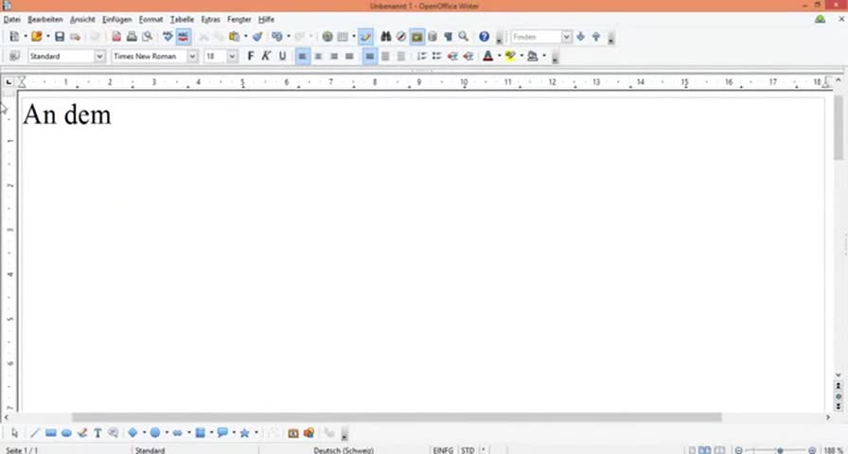Click the EINFG insert mode indicator
The image size is (848, 454).
(x=443, y=449)
